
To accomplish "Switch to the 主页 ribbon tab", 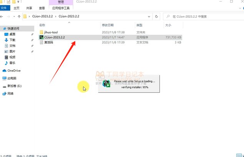I will (17, 8).
